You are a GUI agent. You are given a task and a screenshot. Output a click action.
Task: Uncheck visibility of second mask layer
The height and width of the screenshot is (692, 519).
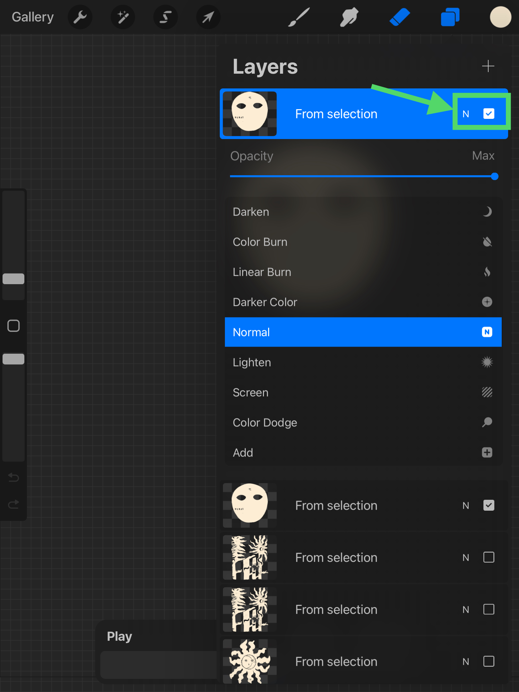click(489, 506)
